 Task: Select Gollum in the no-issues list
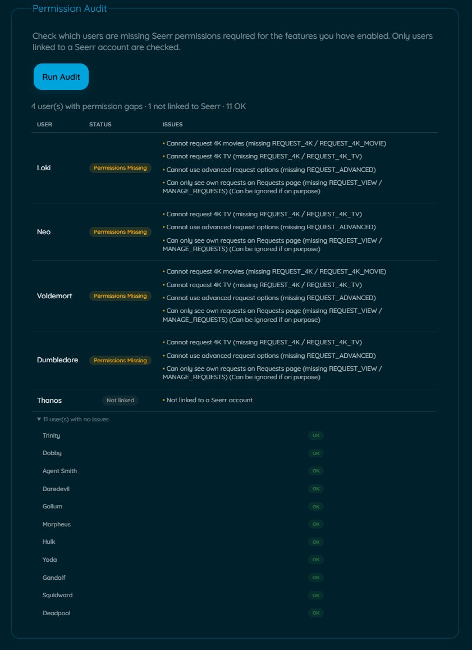53,507
